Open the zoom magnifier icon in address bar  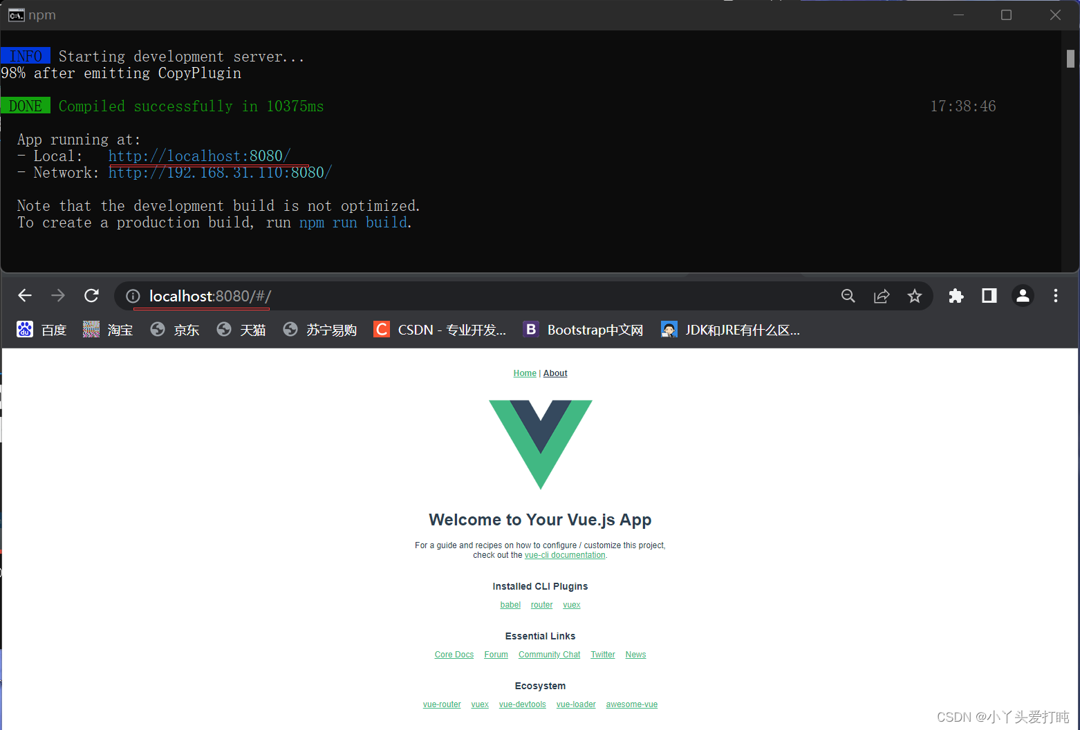click(x=848, y=296)
